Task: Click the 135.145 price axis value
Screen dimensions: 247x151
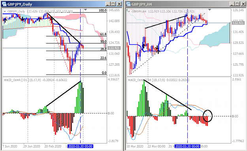Action: [x=238, y=10]
